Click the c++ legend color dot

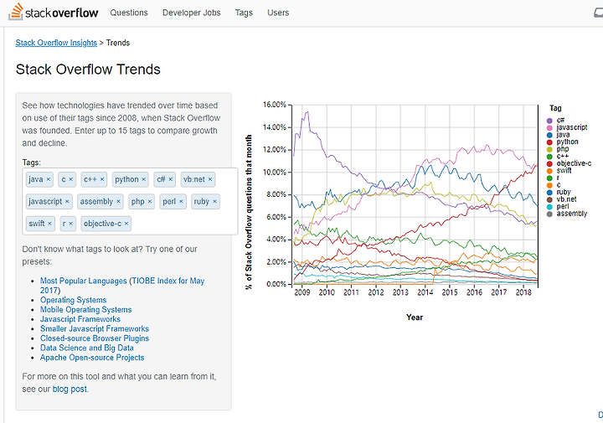point(549,157)
